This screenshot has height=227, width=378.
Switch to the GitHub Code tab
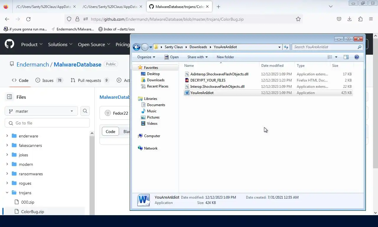(x=20, y=80)
